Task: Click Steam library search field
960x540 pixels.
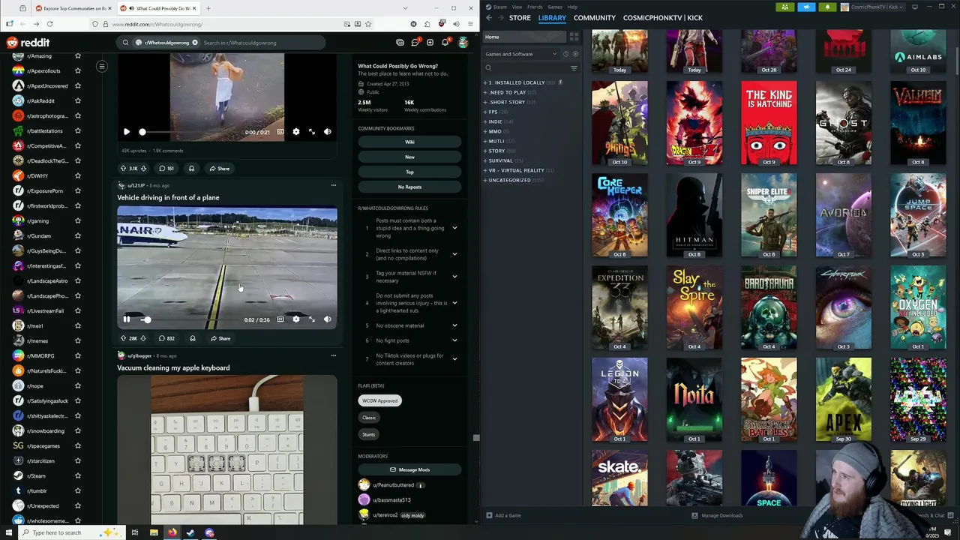Action: click(526, 68)
